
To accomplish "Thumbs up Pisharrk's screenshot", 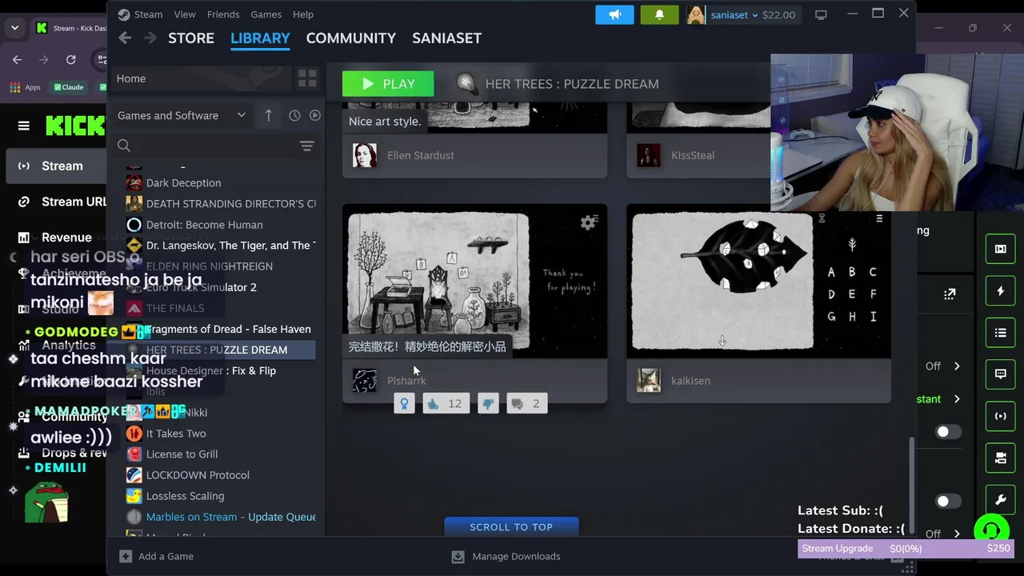I will 445,403.
